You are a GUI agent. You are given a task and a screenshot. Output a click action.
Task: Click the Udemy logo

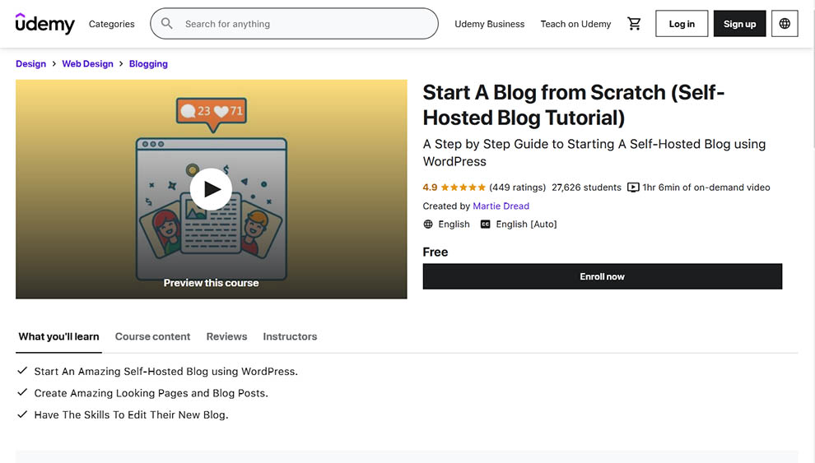44,24
